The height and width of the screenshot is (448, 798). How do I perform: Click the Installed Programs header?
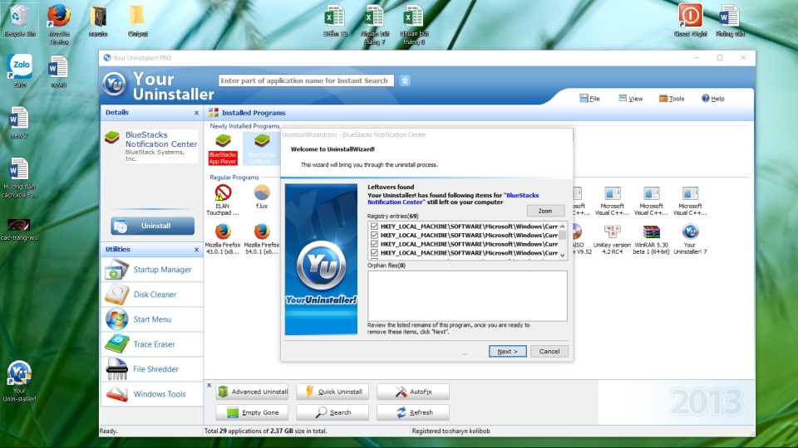(x=253, y=113)
